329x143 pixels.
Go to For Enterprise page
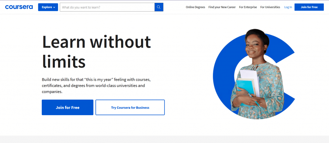pos(248,7)
